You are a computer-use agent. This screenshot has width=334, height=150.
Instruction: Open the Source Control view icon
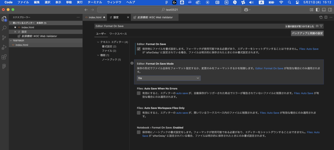click(4, 38)
